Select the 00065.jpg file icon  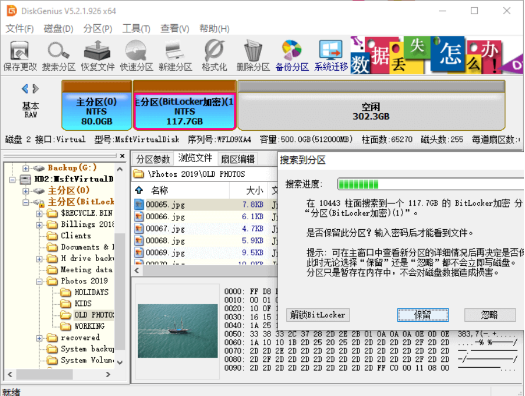coord(138,204)
